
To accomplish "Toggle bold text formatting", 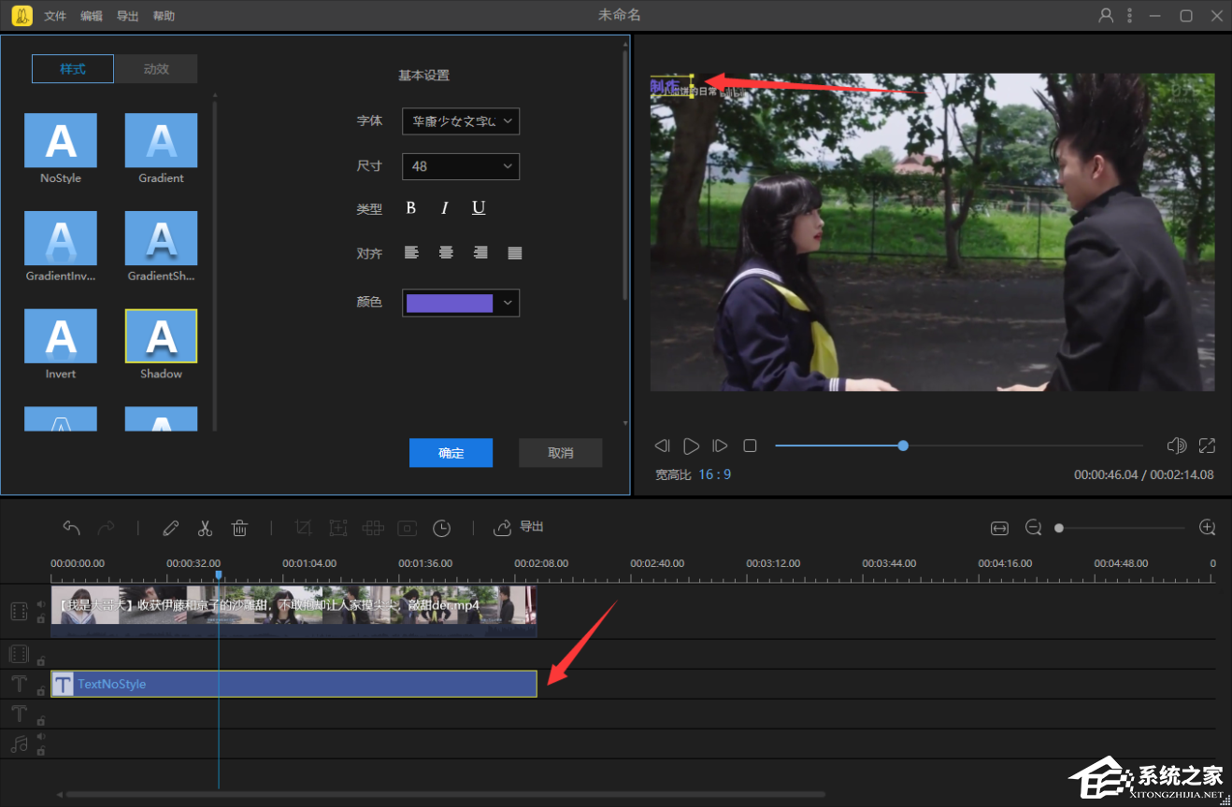I will (x=410, y=208).
